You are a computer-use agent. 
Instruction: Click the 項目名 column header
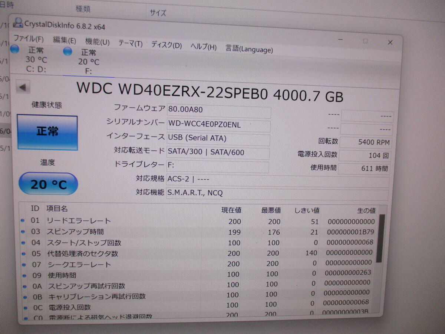tap(57, 209)
